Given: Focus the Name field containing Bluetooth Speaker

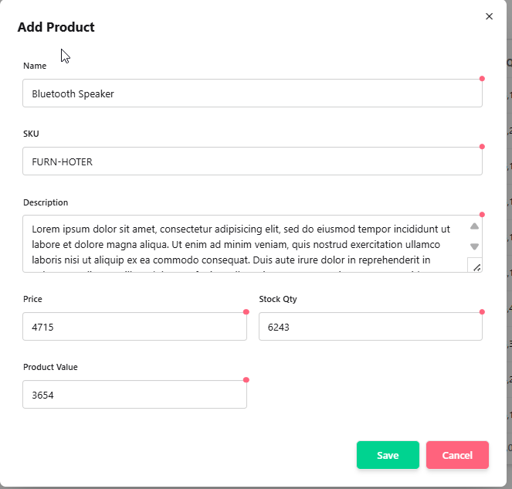Looking at the screenshot, I should click(252, 93).
